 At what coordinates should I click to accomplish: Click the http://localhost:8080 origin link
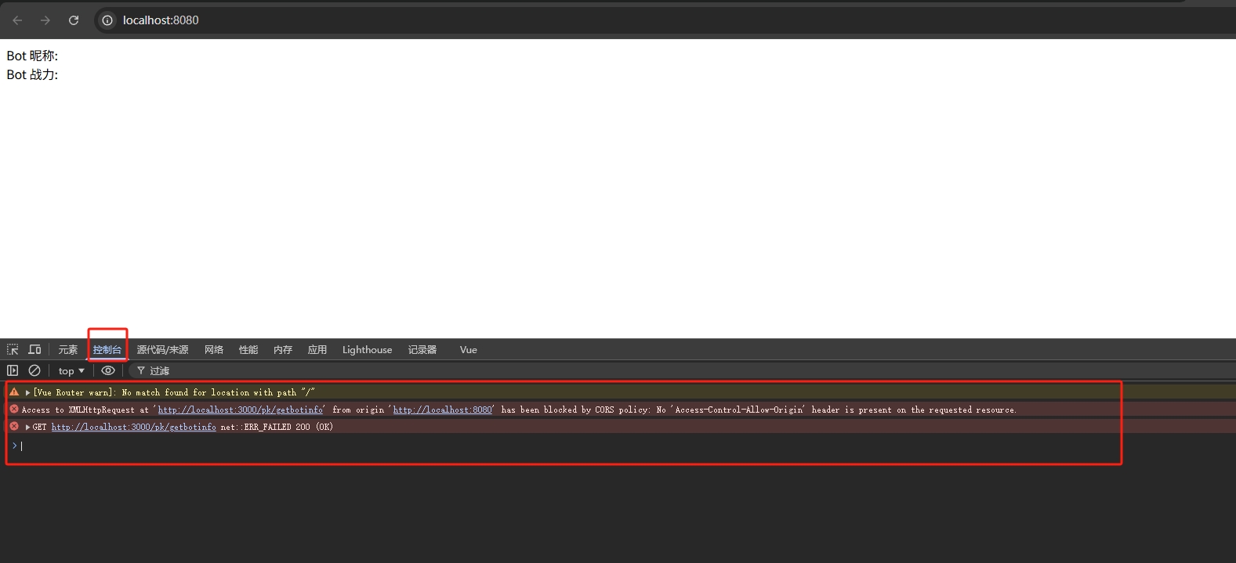442,410
